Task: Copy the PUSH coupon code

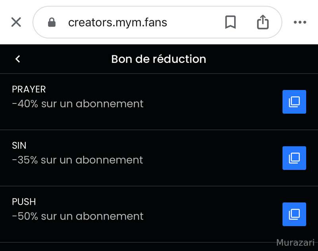Action: click(x=294, y=214)
